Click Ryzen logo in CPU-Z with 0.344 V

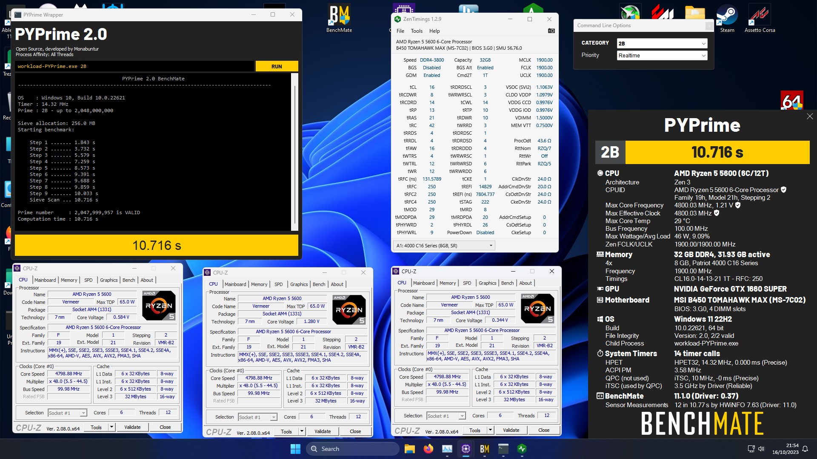pyautogui.click(x=537, y=308)
